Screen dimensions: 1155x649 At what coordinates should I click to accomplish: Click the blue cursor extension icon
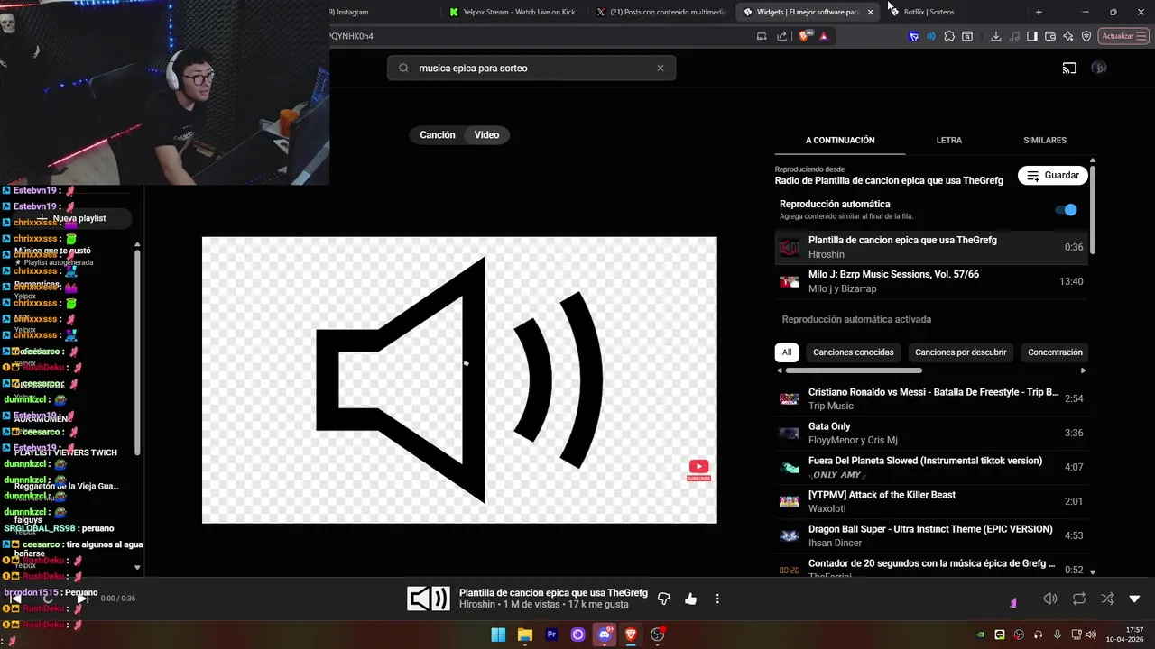point(914,36)
